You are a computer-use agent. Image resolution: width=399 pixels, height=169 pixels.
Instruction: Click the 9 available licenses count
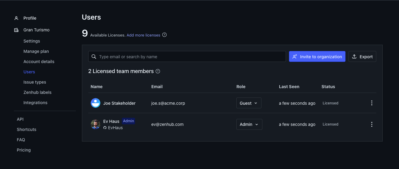[x=85, y=33]
